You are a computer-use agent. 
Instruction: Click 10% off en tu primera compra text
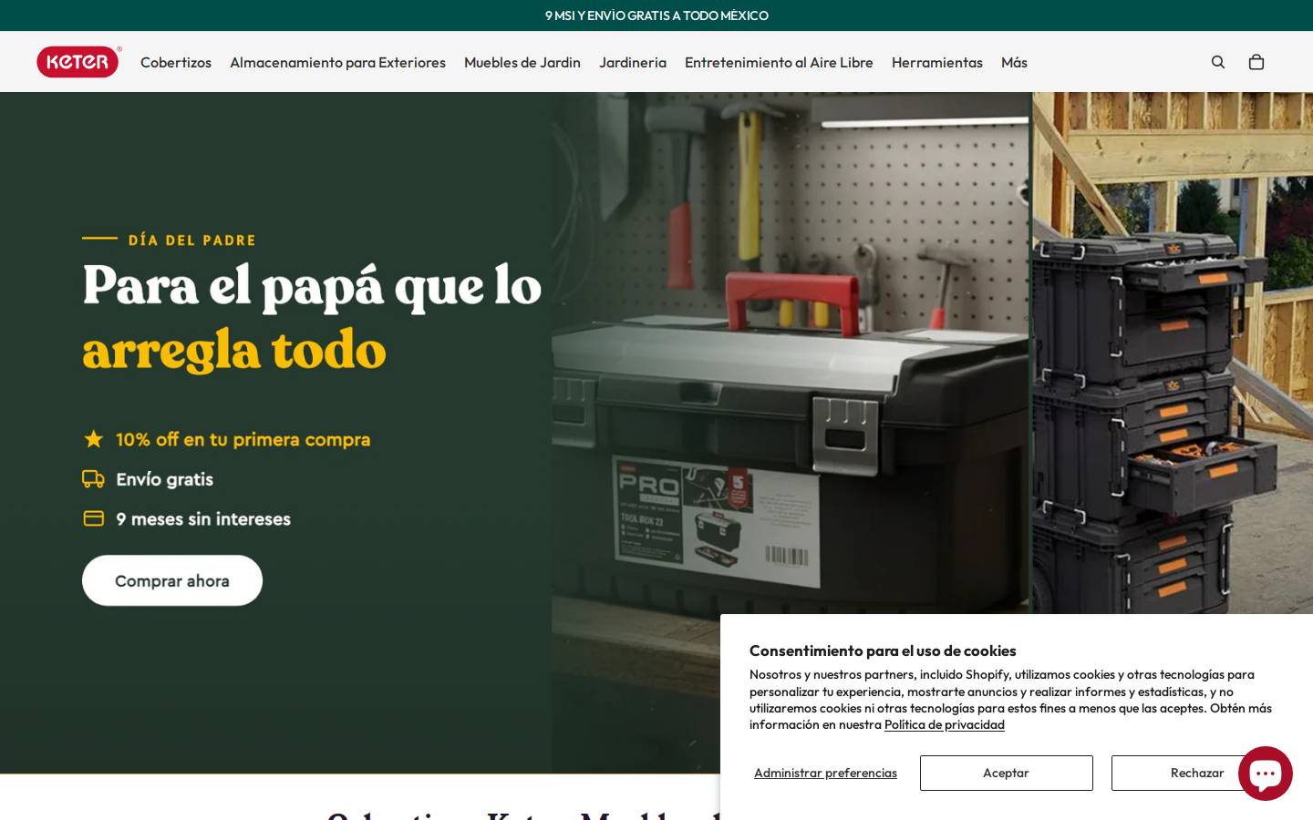coord(243,439)
